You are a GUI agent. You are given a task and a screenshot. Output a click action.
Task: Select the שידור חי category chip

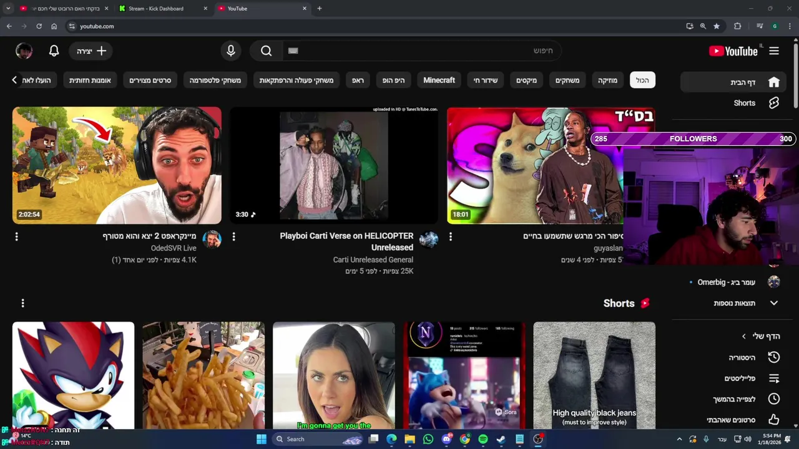486,80
